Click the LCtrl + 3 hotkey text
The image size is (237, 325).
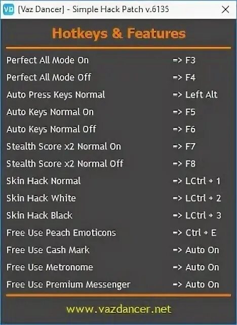click(203, 215)
